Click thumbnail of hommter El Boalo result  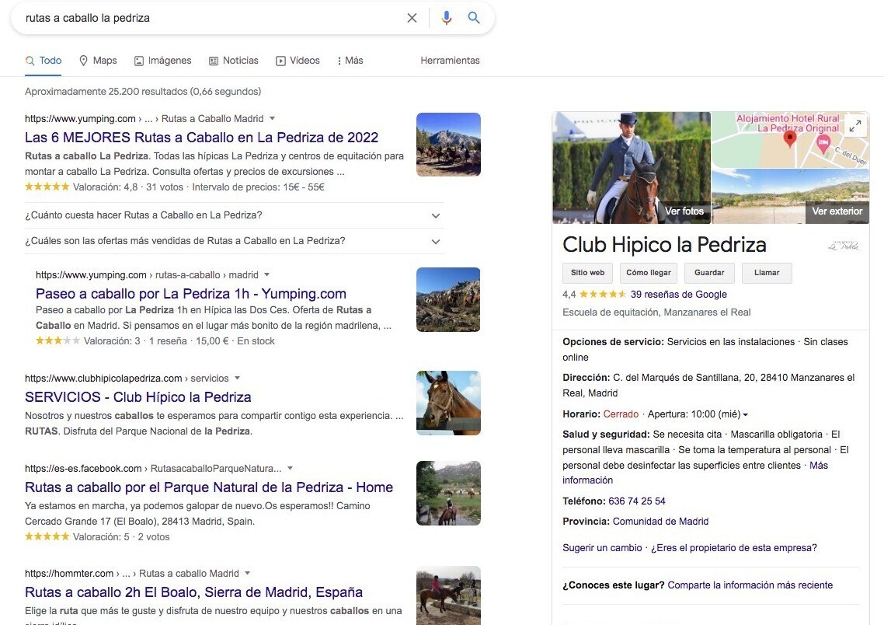point(448,595)
